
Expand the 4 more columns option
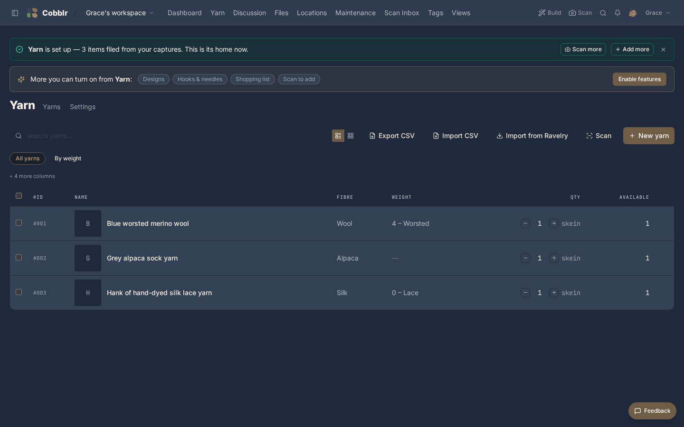(x=32, y=176)
